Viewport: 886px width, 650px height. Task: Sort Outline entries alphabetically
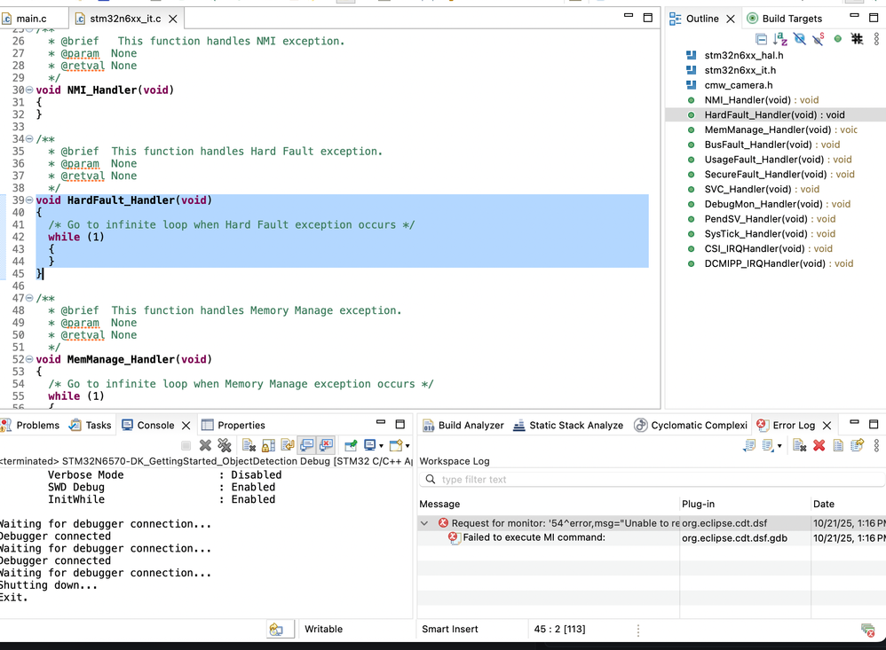click(779, 39)
